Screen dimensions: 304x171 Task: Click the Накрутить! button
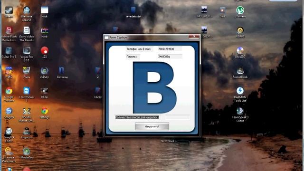coord(152,126)
